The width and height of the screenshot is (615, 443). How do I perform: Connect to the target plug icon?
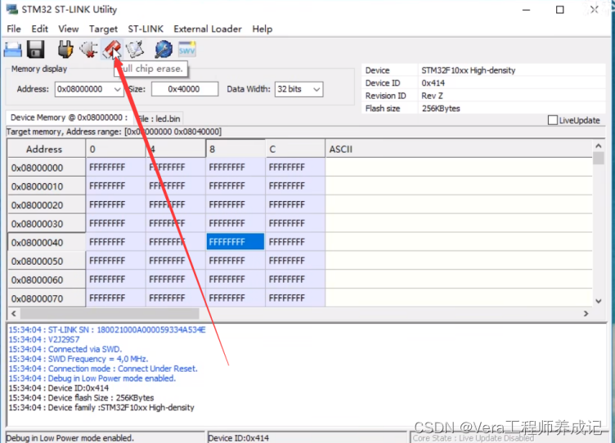[65, 50]
